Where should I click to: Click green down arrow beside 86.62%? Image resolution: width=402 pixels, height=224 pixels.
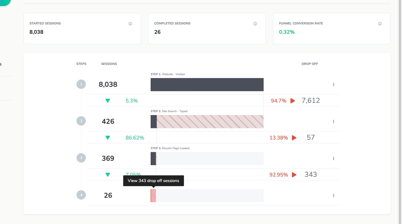click(108, 138)
